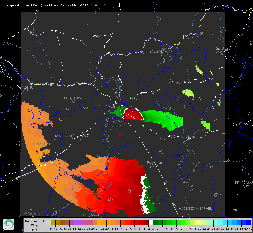Click the DUNAUJVAROS city label
The width and height of the screenshot is (253, 233).
pyautogui.click(x=105, y=156)
